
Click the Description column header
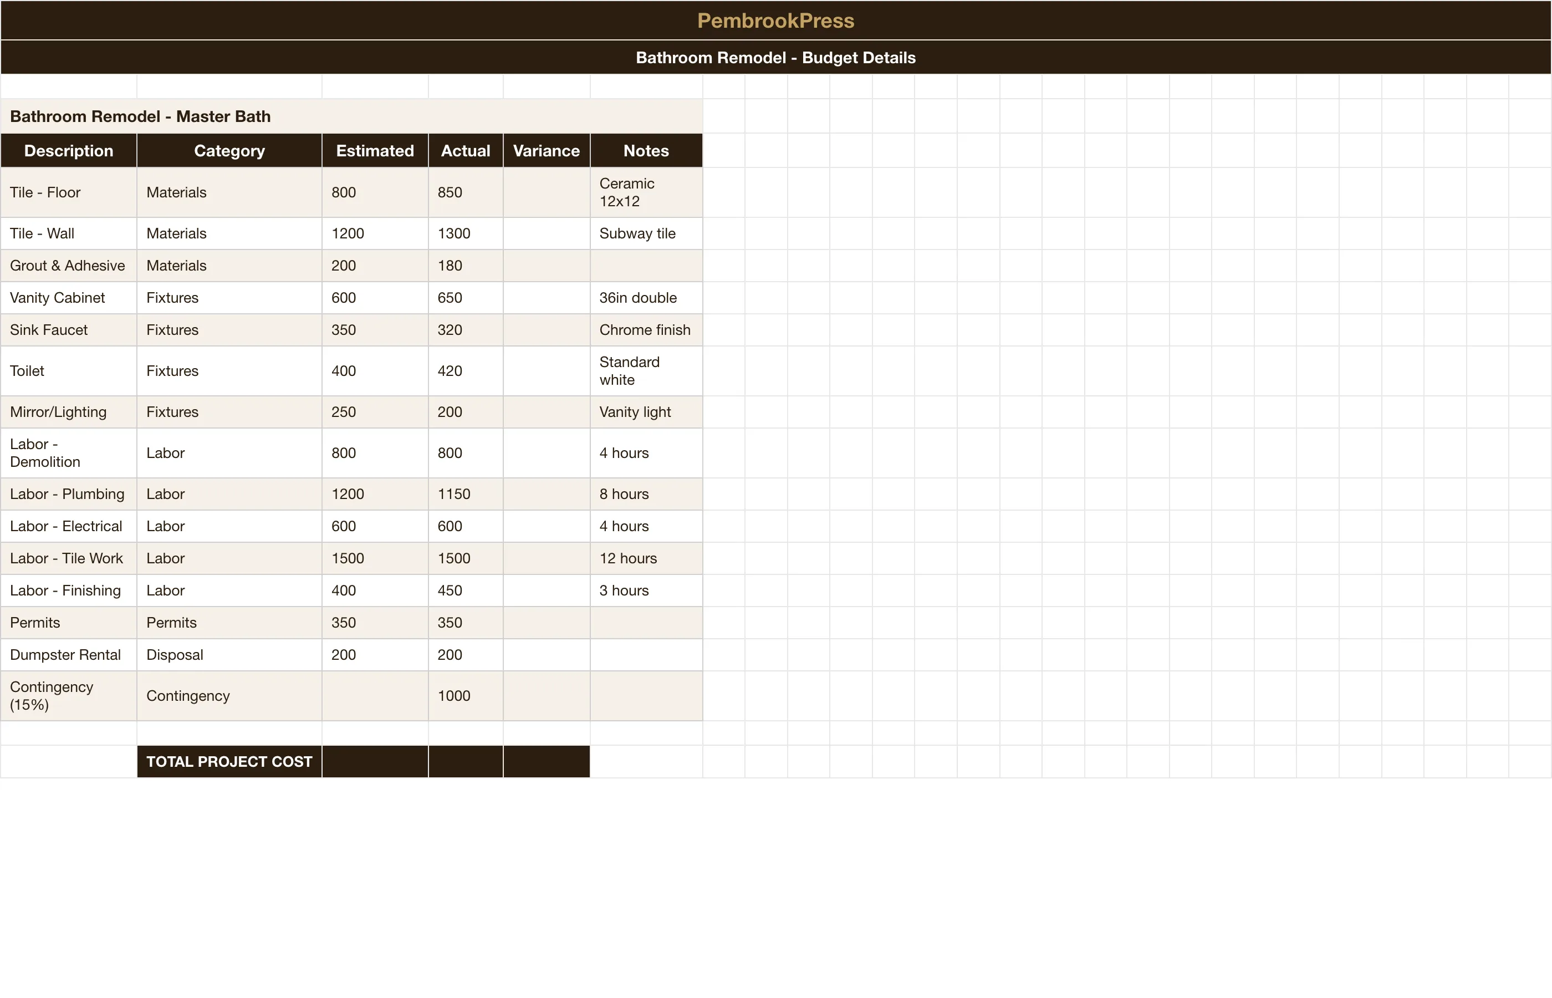point(69,150)
